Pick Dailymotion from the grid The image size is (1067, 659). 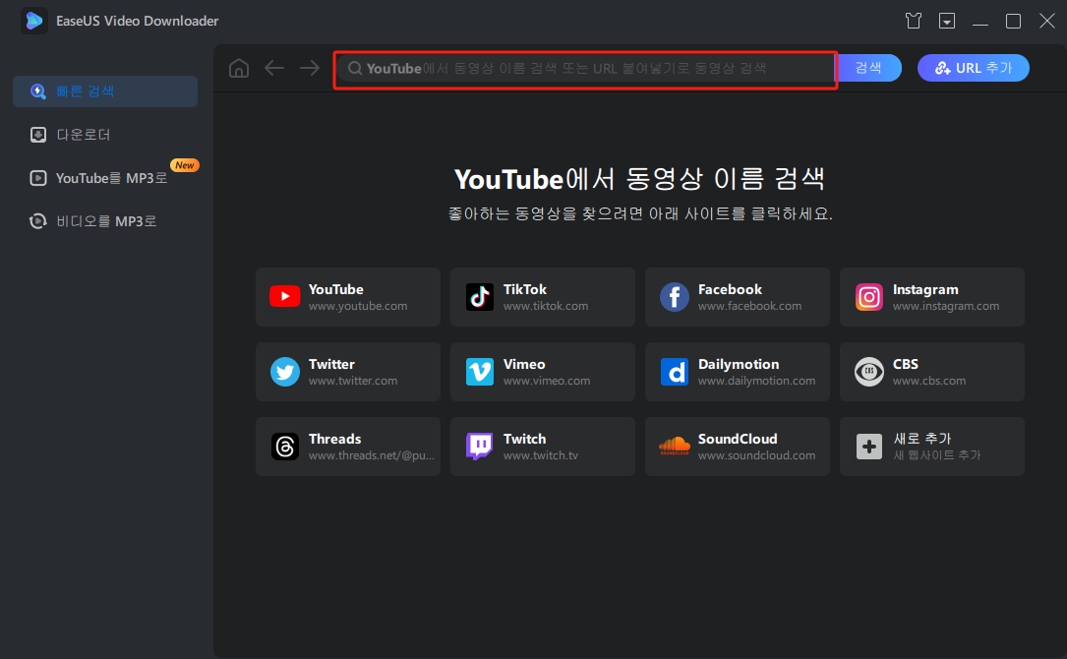tap(737, 372)
